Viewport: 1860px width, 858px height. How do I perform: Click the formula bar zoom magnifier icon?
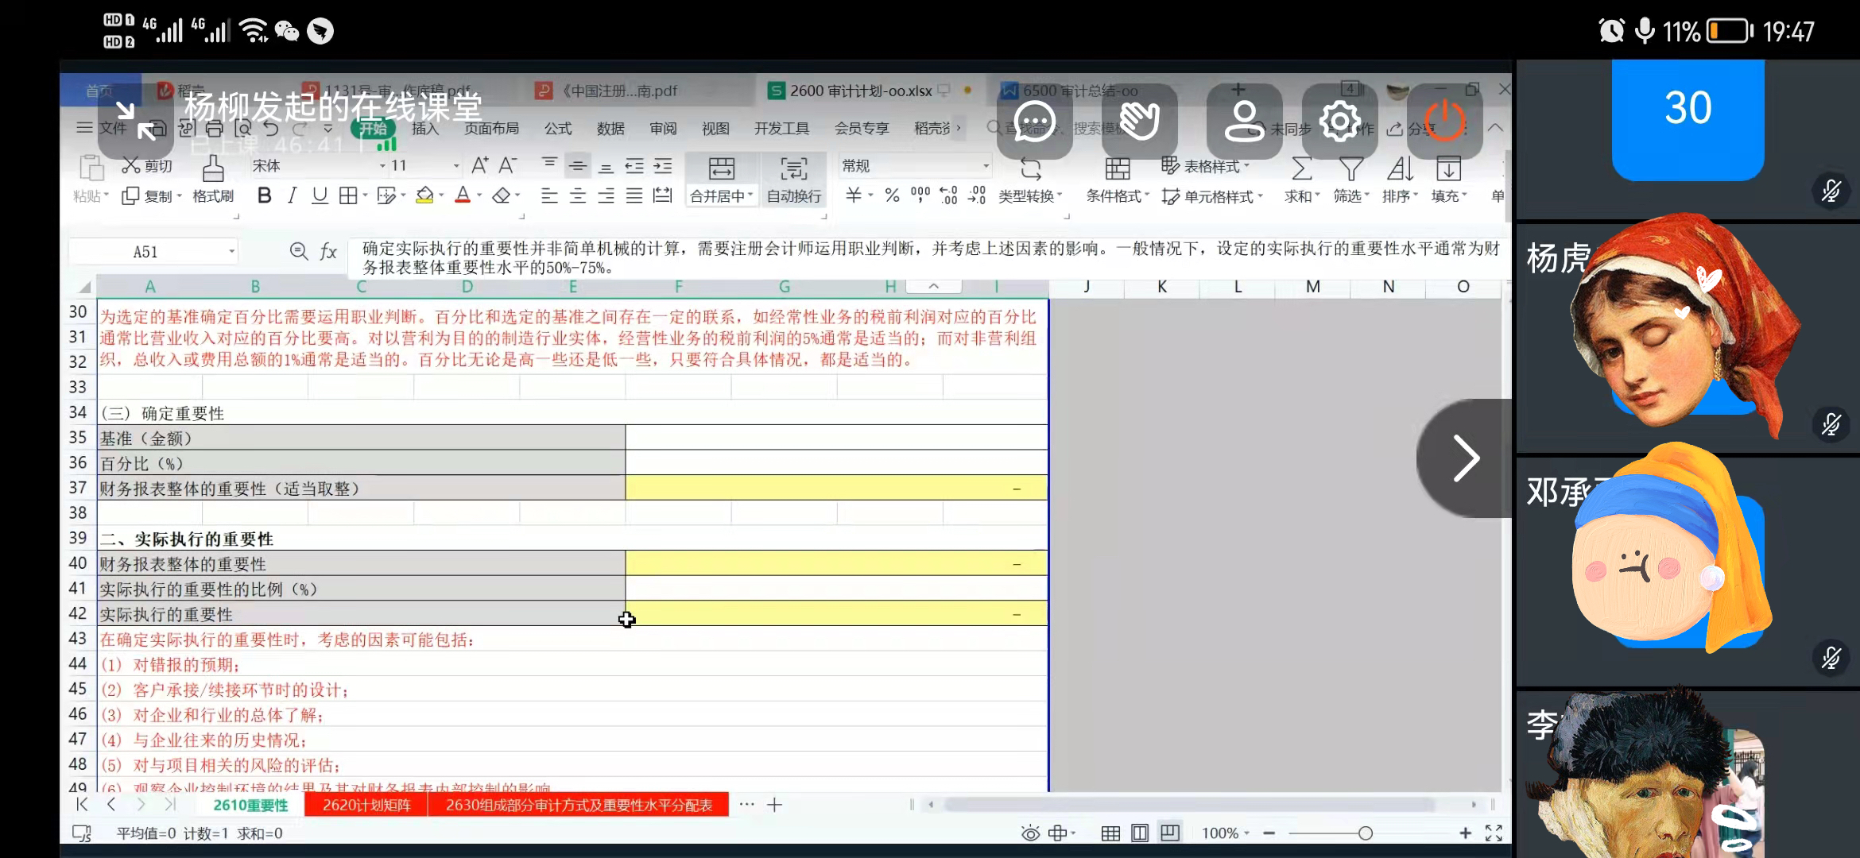click(x=299, y=252)
